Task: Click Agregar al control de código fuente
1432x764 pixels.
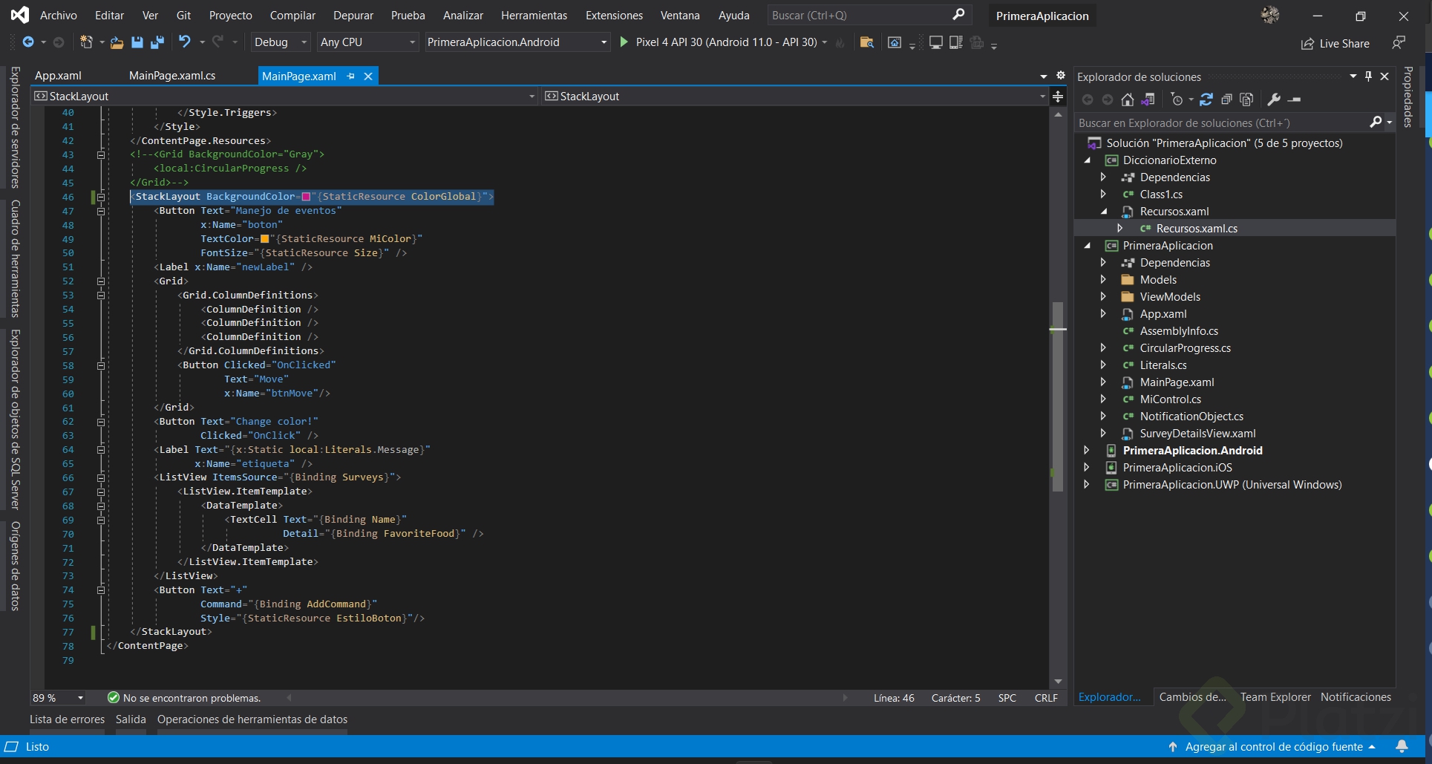Action: (x=1273, y=746)
